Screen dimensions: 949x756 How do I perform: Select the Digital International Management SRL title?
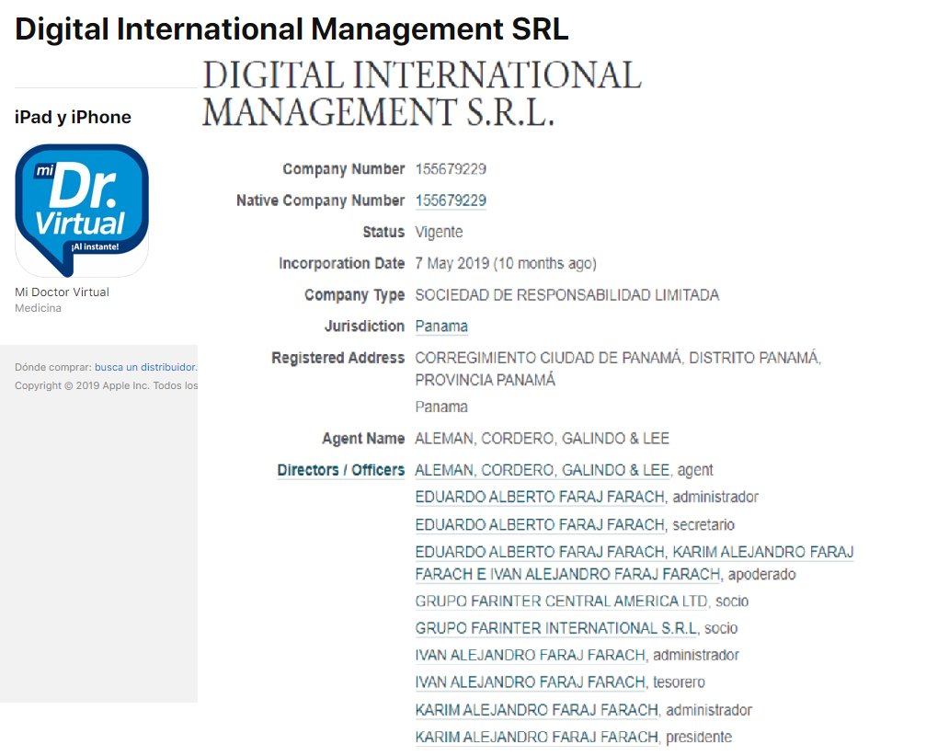pos(292,29)
